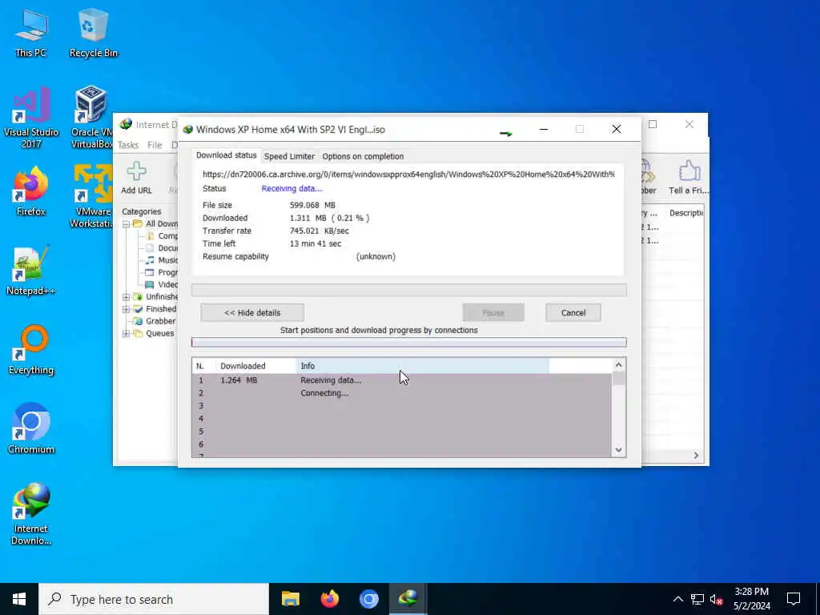Click the connections progress bar
Viewport: 820px width, 615px height.
click(409, 342)
